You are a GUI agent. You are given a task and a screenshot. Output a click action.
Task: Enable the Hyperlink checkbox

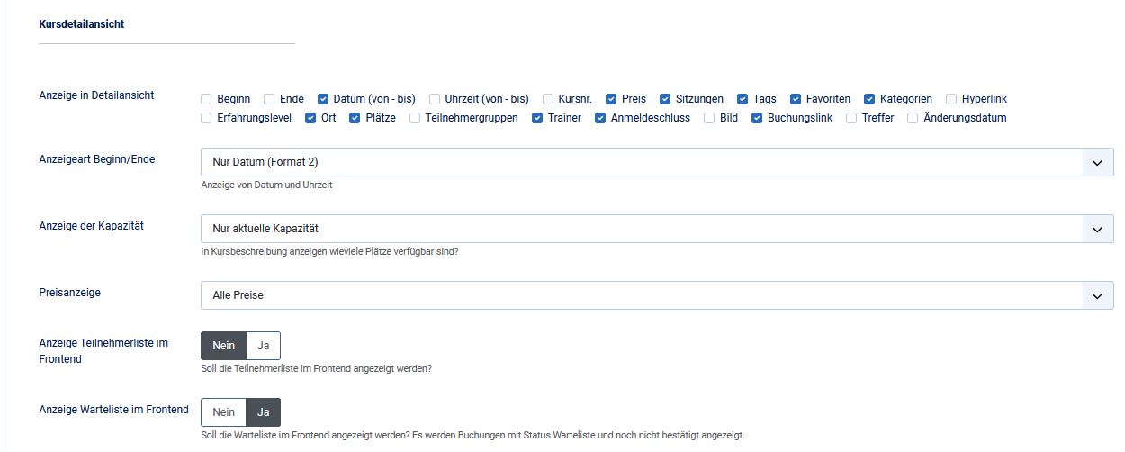[951, 99]
